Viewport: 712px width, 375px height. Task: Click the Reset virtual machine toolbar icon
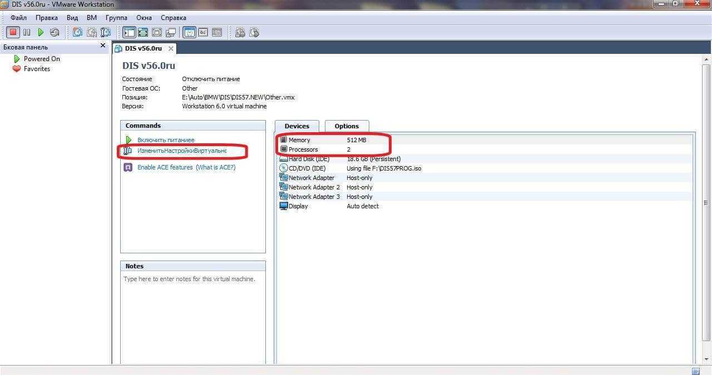(55, 33)
